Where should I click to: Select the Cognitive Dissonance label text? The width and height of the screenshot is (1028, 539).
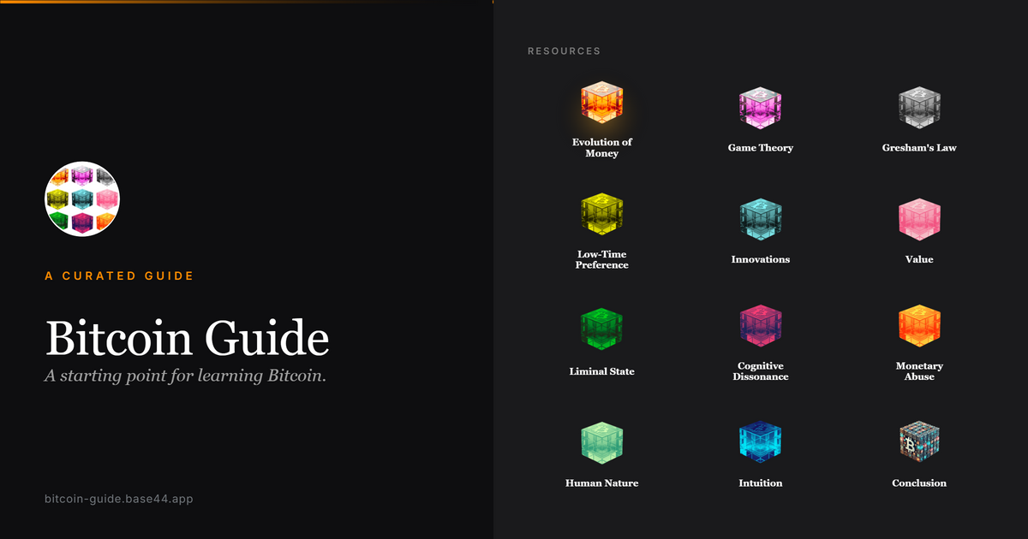point(761,371)
